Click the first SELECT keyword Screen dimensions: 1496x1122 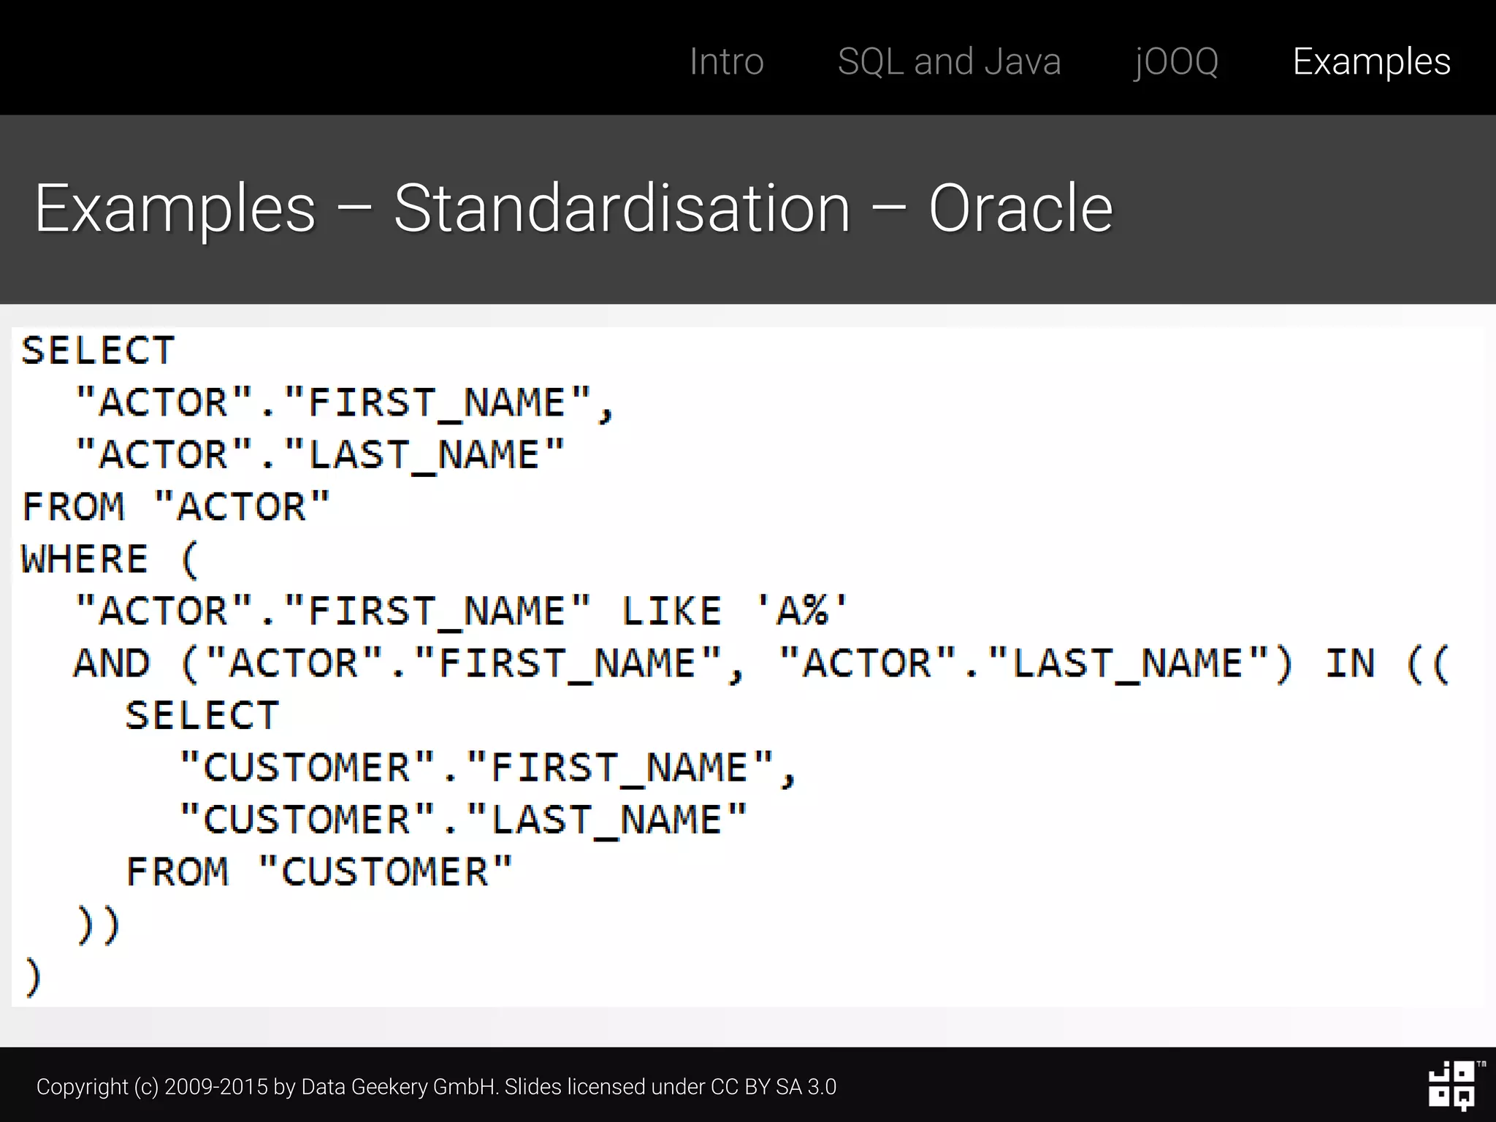(x=98, y=351)
